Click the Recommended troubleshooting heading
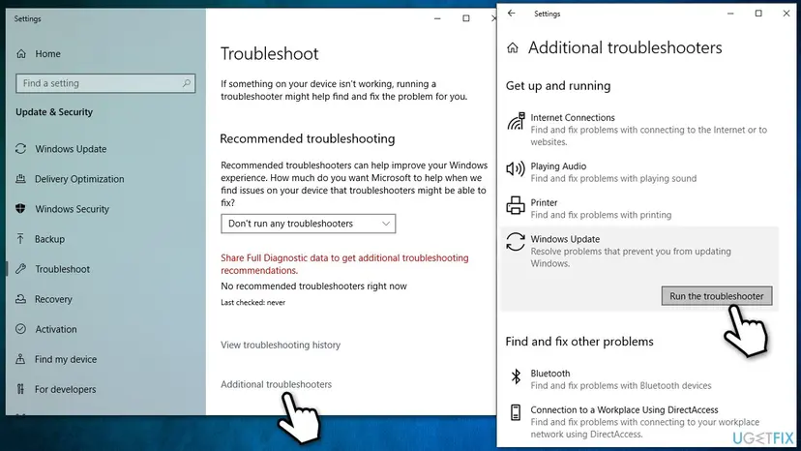 (307, 138)
